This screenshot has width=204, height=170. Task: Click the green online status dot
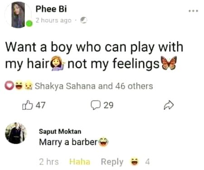tap(29, 24)
